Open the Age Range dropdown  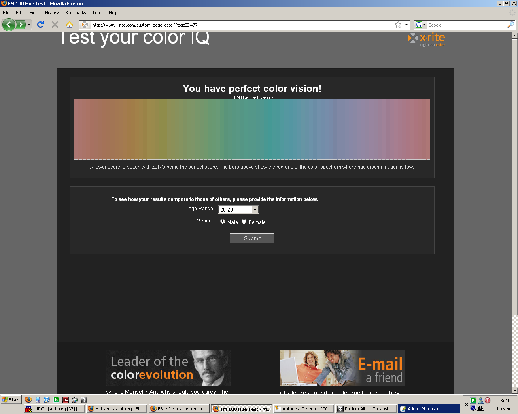point(255,210)
